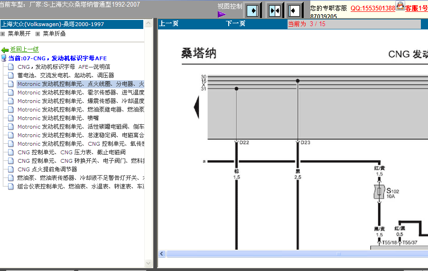
Task: Click the 上海大众(Volkswagen)-桑塔2000-1997 header
Action: pyautogui.click(x=72, y=24)
